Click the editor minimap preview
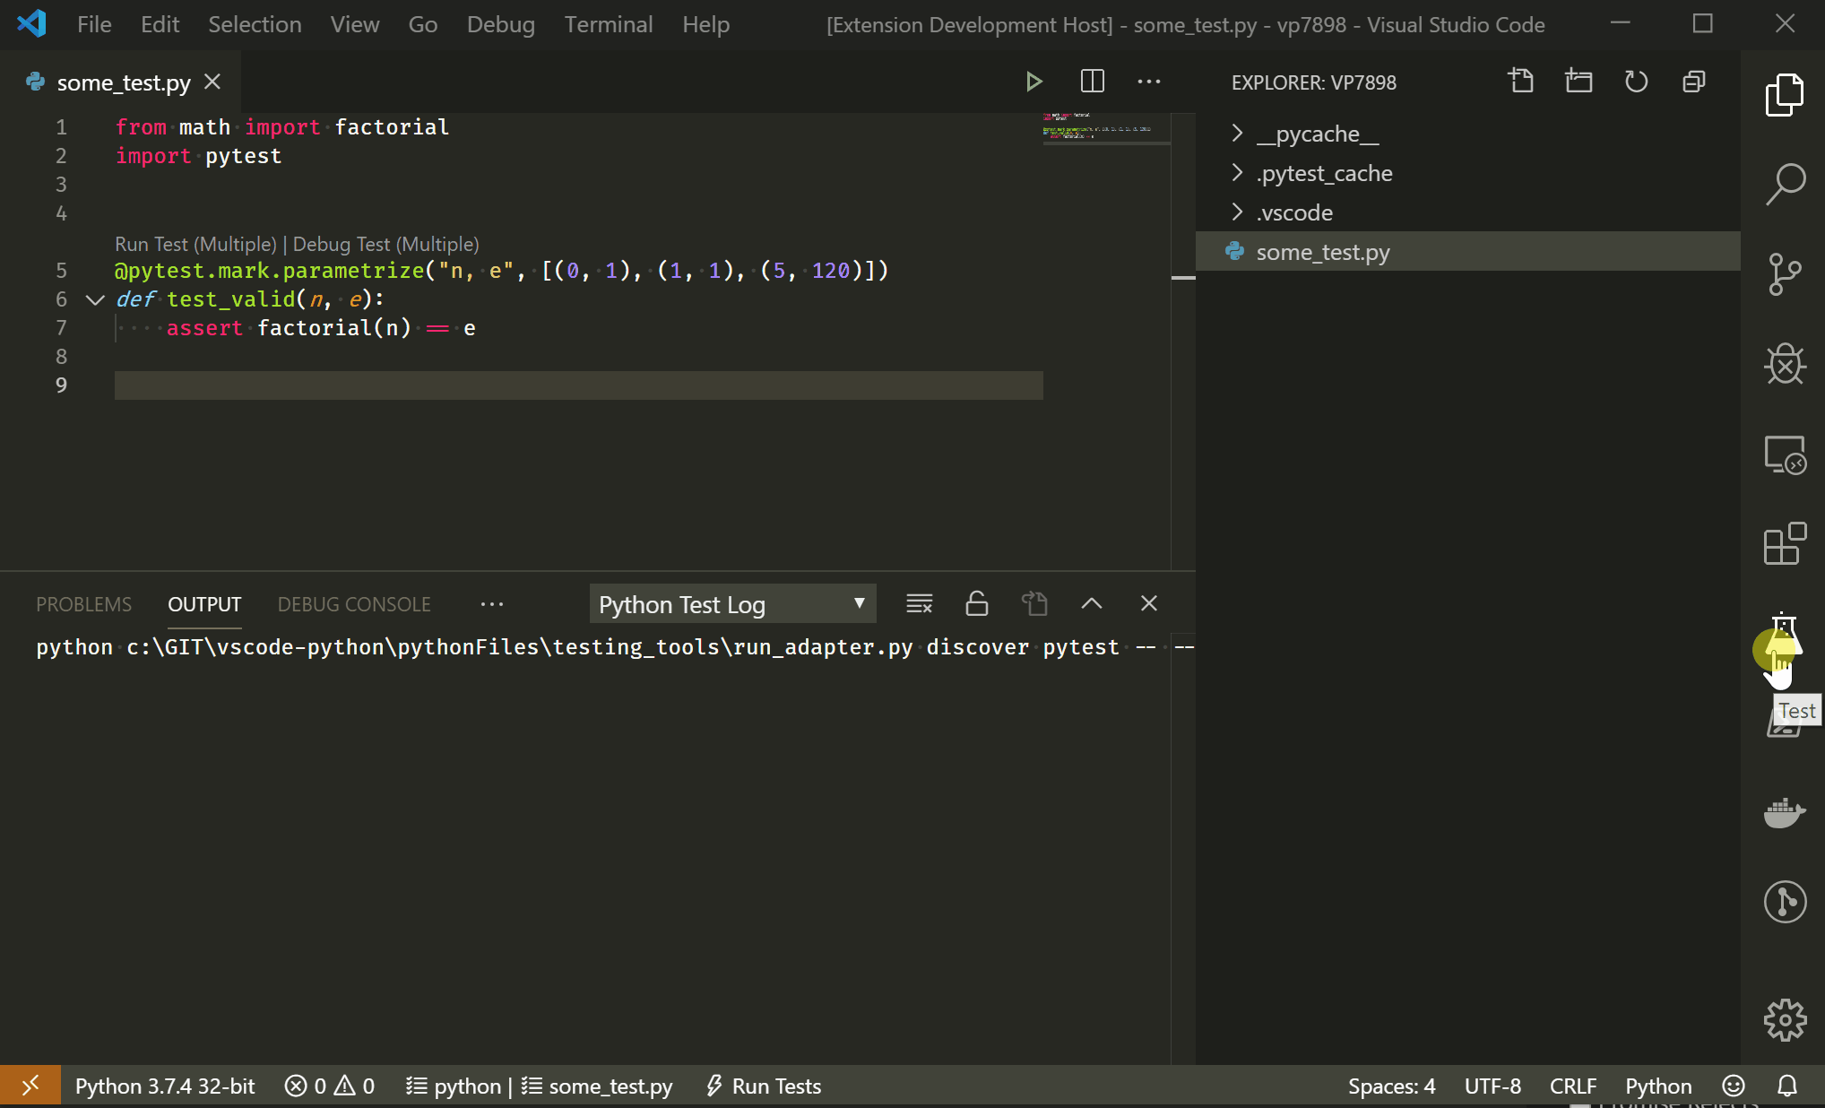1825x1108 pixels. point(1106,126)
